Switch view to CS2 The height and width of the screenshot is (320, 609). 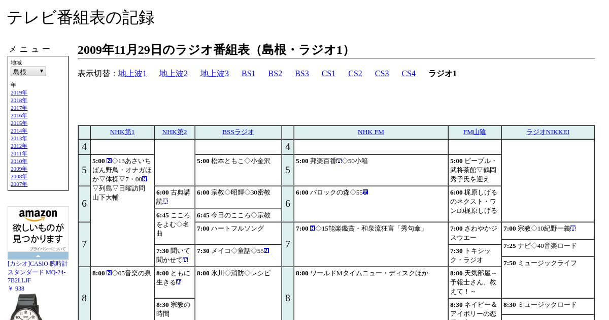(355, 74)
